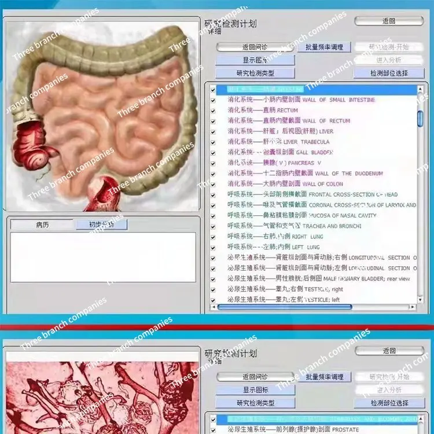Uncheck PANCREAS V checkbox
The height and width of the screenshot is (434, 434).
(213, 164)
